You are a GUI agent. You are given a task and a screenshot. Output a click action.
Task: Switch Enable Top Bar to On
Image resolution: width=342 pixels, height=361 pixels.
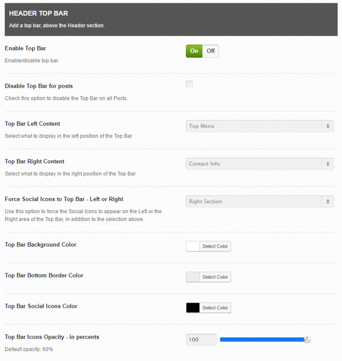(x=194, y=51)
